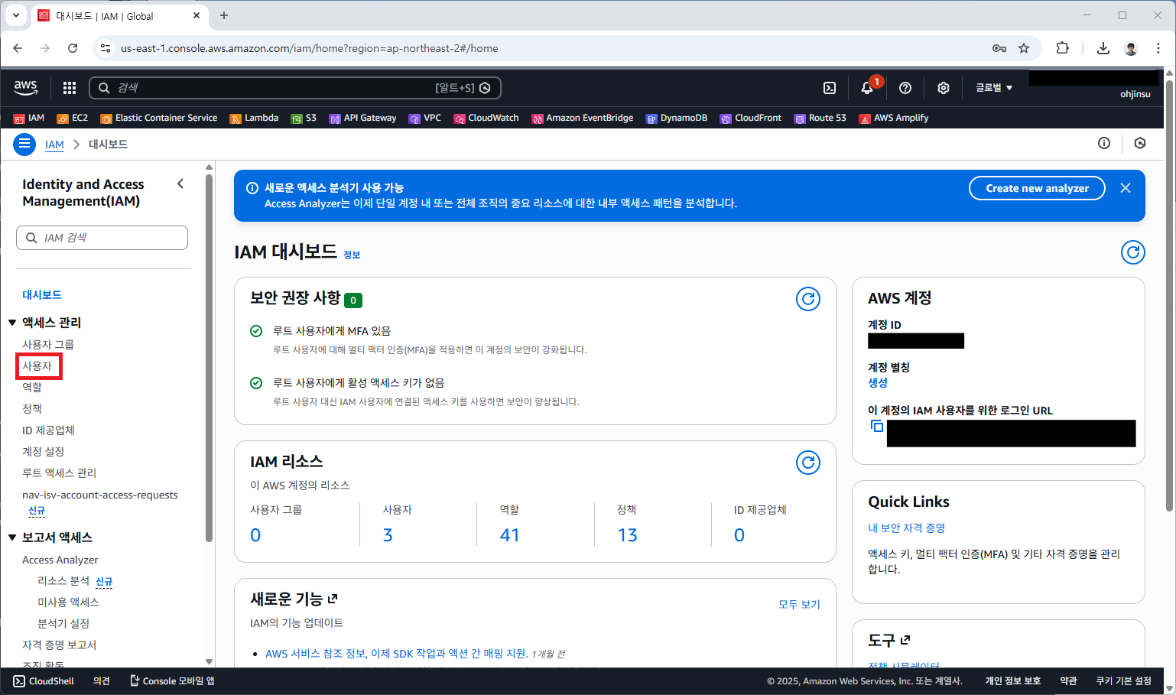Open the notifications bell with badge 1
Image resolution: width=1176 pixels, height=695 pixels.
click(866, 88)
